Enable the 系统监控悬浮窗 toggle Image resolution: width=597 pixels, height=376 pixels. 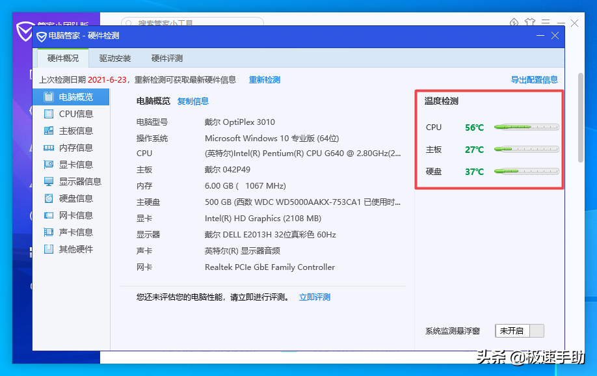pyautogui.click(x=518, y=330)
